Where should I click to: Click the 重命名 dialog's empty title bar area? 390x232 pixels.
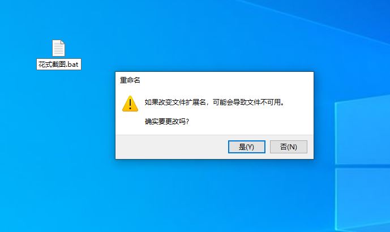point(224,80)
